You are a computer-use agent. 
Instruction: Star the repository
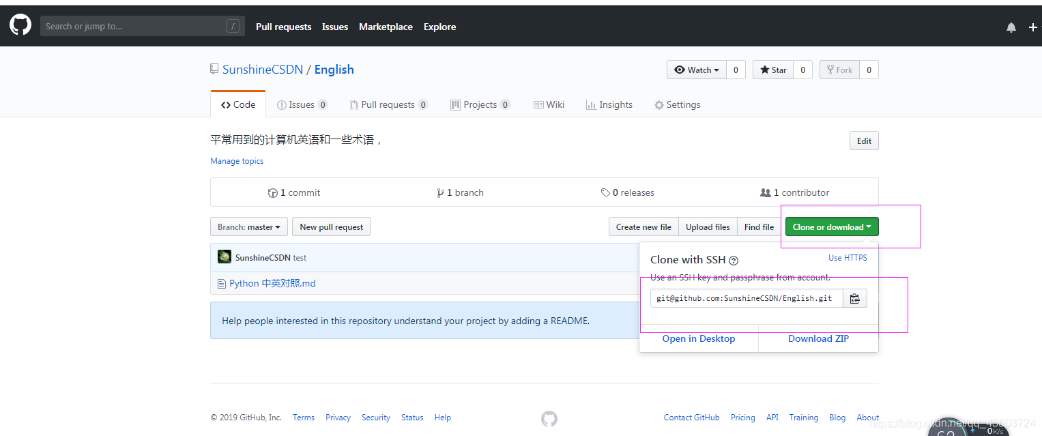point(773,70)
